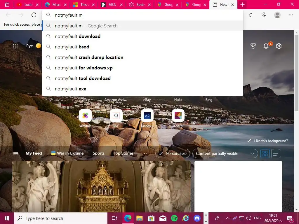Click the weather icon beside Rye

point(38,46)
